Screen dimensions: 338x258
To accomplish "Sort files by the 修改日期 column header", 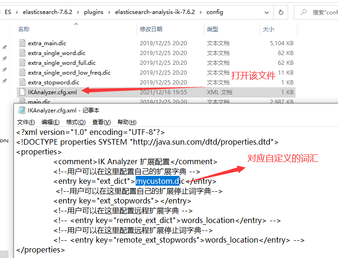I will 151,29.
